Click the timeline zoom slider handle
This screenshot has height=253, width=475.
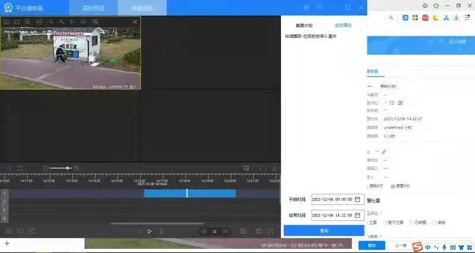(x=68, y=168)
